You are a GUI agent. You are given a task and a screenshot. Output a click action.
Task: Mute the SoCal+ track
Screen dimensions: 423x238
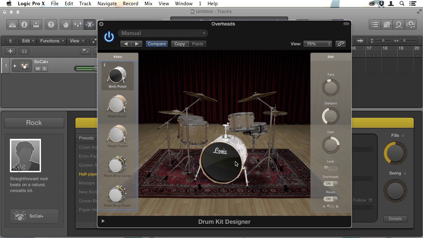(38, 69)
